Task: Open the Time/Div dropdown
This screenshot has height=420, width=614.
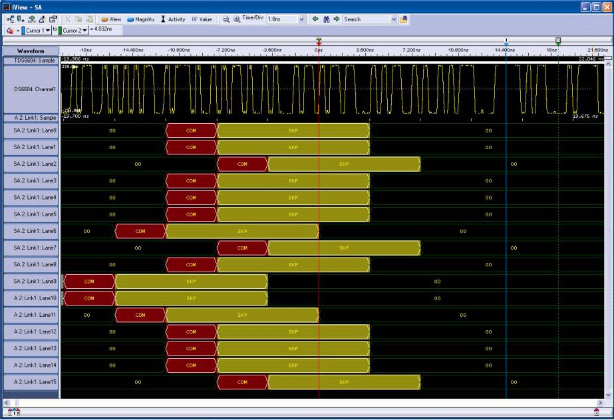Action: click(x=302, y=19)
